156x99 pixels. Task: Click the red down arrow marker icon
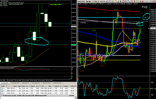tap(135, 1)
